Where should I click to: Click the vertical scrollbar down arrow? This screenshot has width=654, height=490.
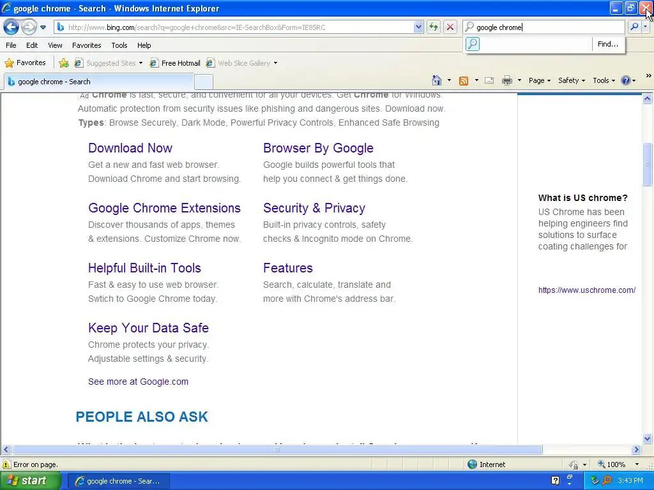[x=648, y=438]
